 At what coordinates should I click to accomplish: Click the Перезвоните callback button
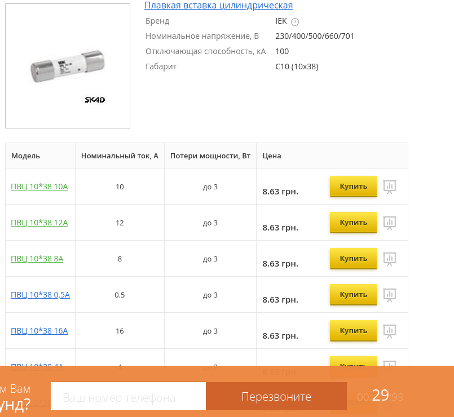(276, 396)
